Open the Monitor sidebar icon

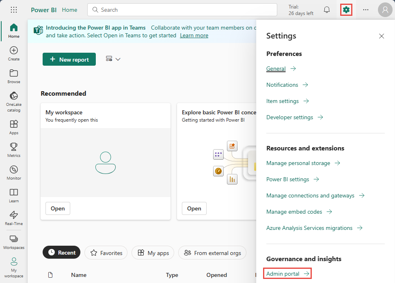tap(14, 172)
